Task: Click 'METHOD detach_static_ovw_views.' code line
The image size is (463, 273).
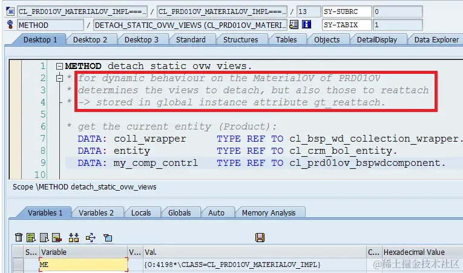Action: click(x=159, y=66)
